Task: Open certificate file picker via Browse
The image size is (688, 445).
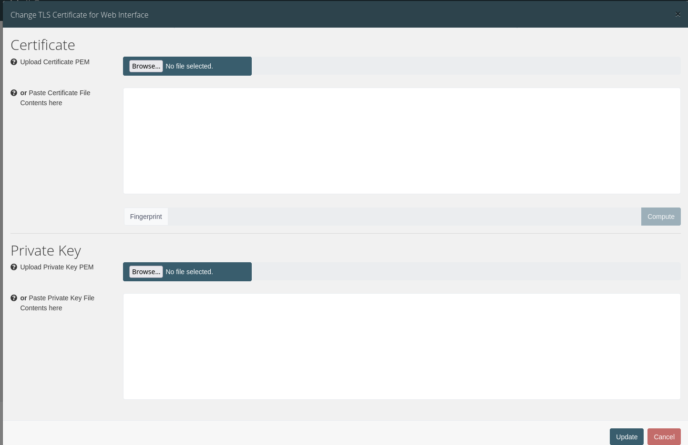Action: (x=146, y=66)
